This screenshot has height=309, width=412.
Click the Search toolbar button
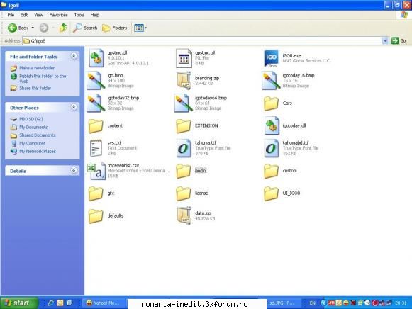pos(85,28)
